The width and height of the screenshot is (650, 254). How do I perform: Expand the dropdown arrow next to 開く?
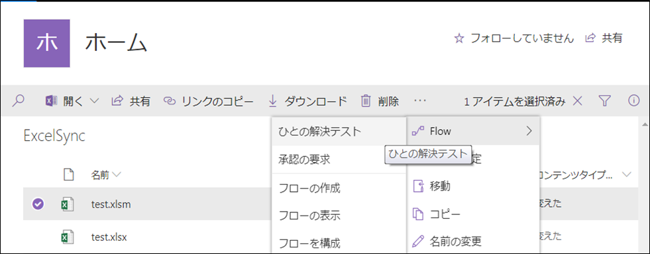pos(94,101)
